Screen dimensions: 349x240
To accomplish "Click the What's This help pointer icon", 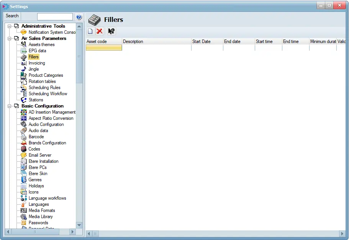I will point(111,31).
